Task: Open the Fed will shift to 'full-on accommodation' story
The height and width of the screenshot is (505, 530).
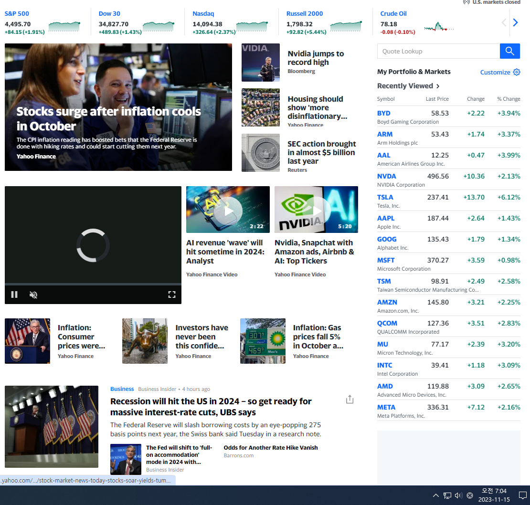Action: [x=179, y=455]
